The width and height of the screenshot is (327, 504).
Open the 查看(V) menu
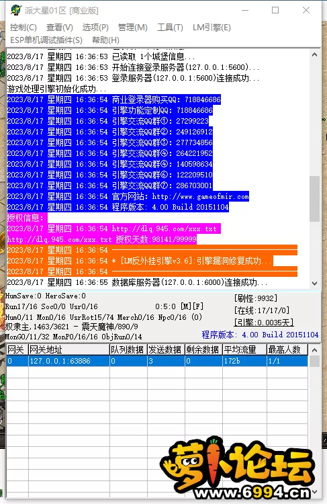(60, 28)
